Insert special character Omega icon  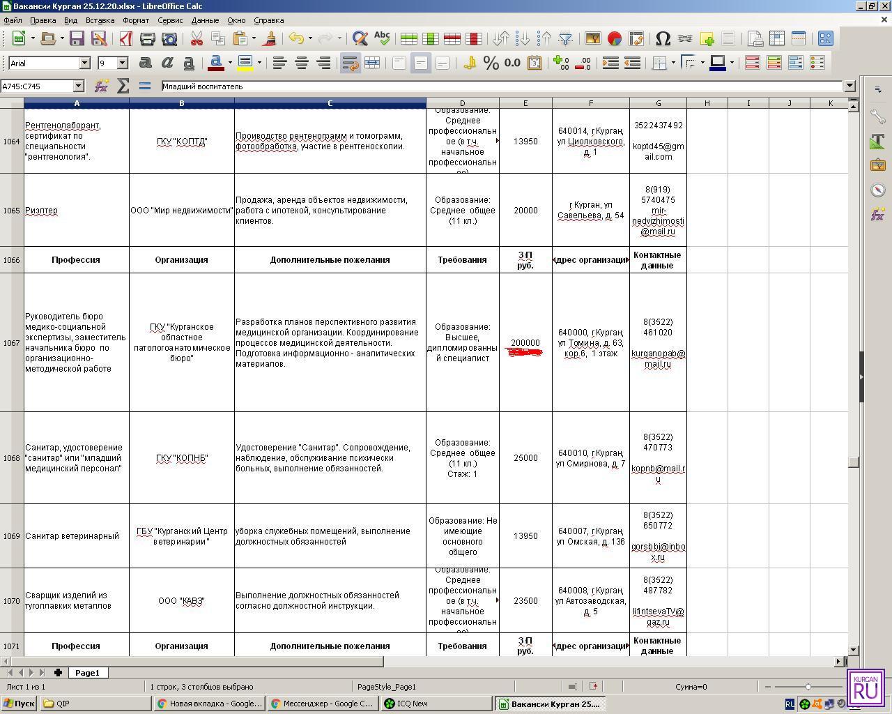663,38
